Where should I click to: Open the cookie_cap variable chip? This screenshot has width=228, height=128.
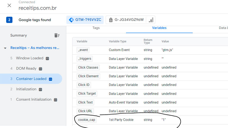tap(87, 120)
